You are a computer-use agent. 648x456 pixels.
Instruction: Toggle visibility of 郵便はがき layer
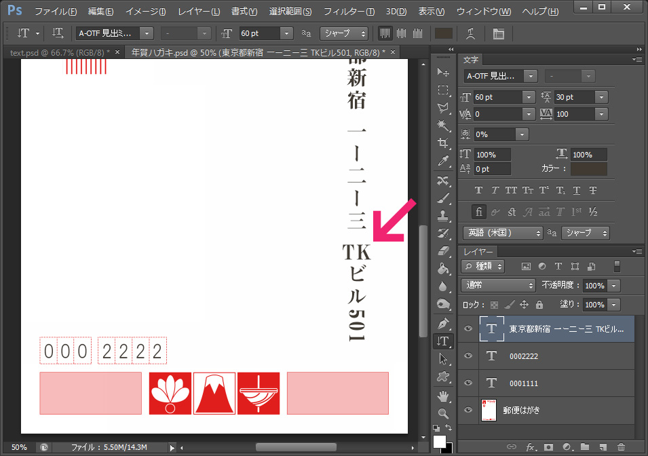pos(468,411)
